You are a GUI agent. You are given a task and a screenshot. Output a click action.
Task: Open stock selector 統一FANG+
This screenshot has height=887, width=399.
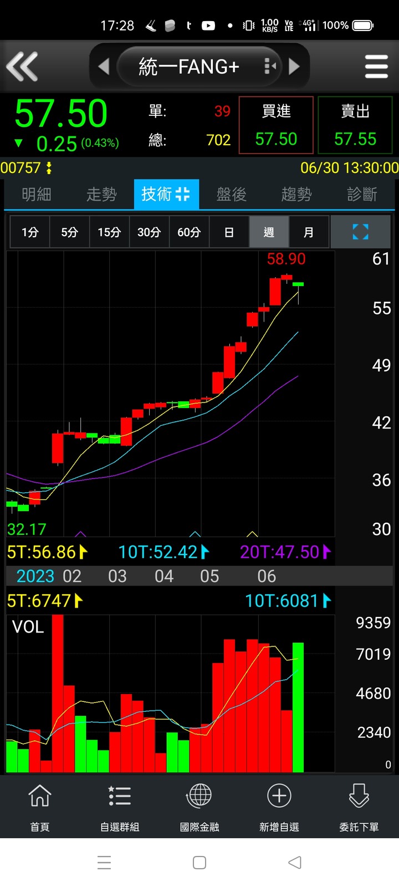point(199,67)
